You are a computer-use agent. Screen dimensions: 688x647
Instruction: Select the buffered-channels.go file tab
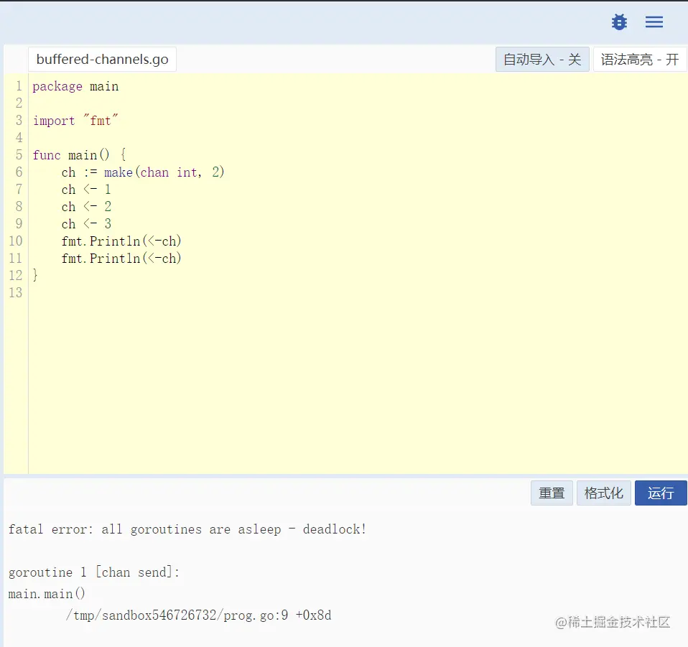(102, 59)
